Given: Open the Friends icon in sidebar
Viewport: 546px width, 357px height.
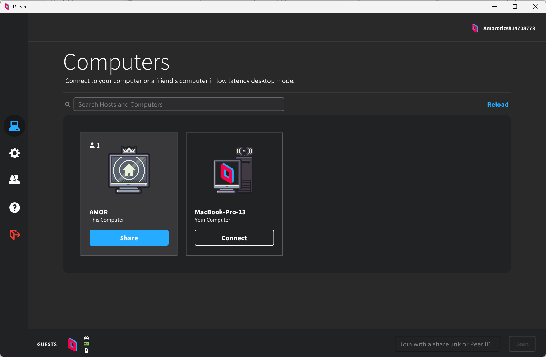Looking at the screenshot, I should point(14,180).
